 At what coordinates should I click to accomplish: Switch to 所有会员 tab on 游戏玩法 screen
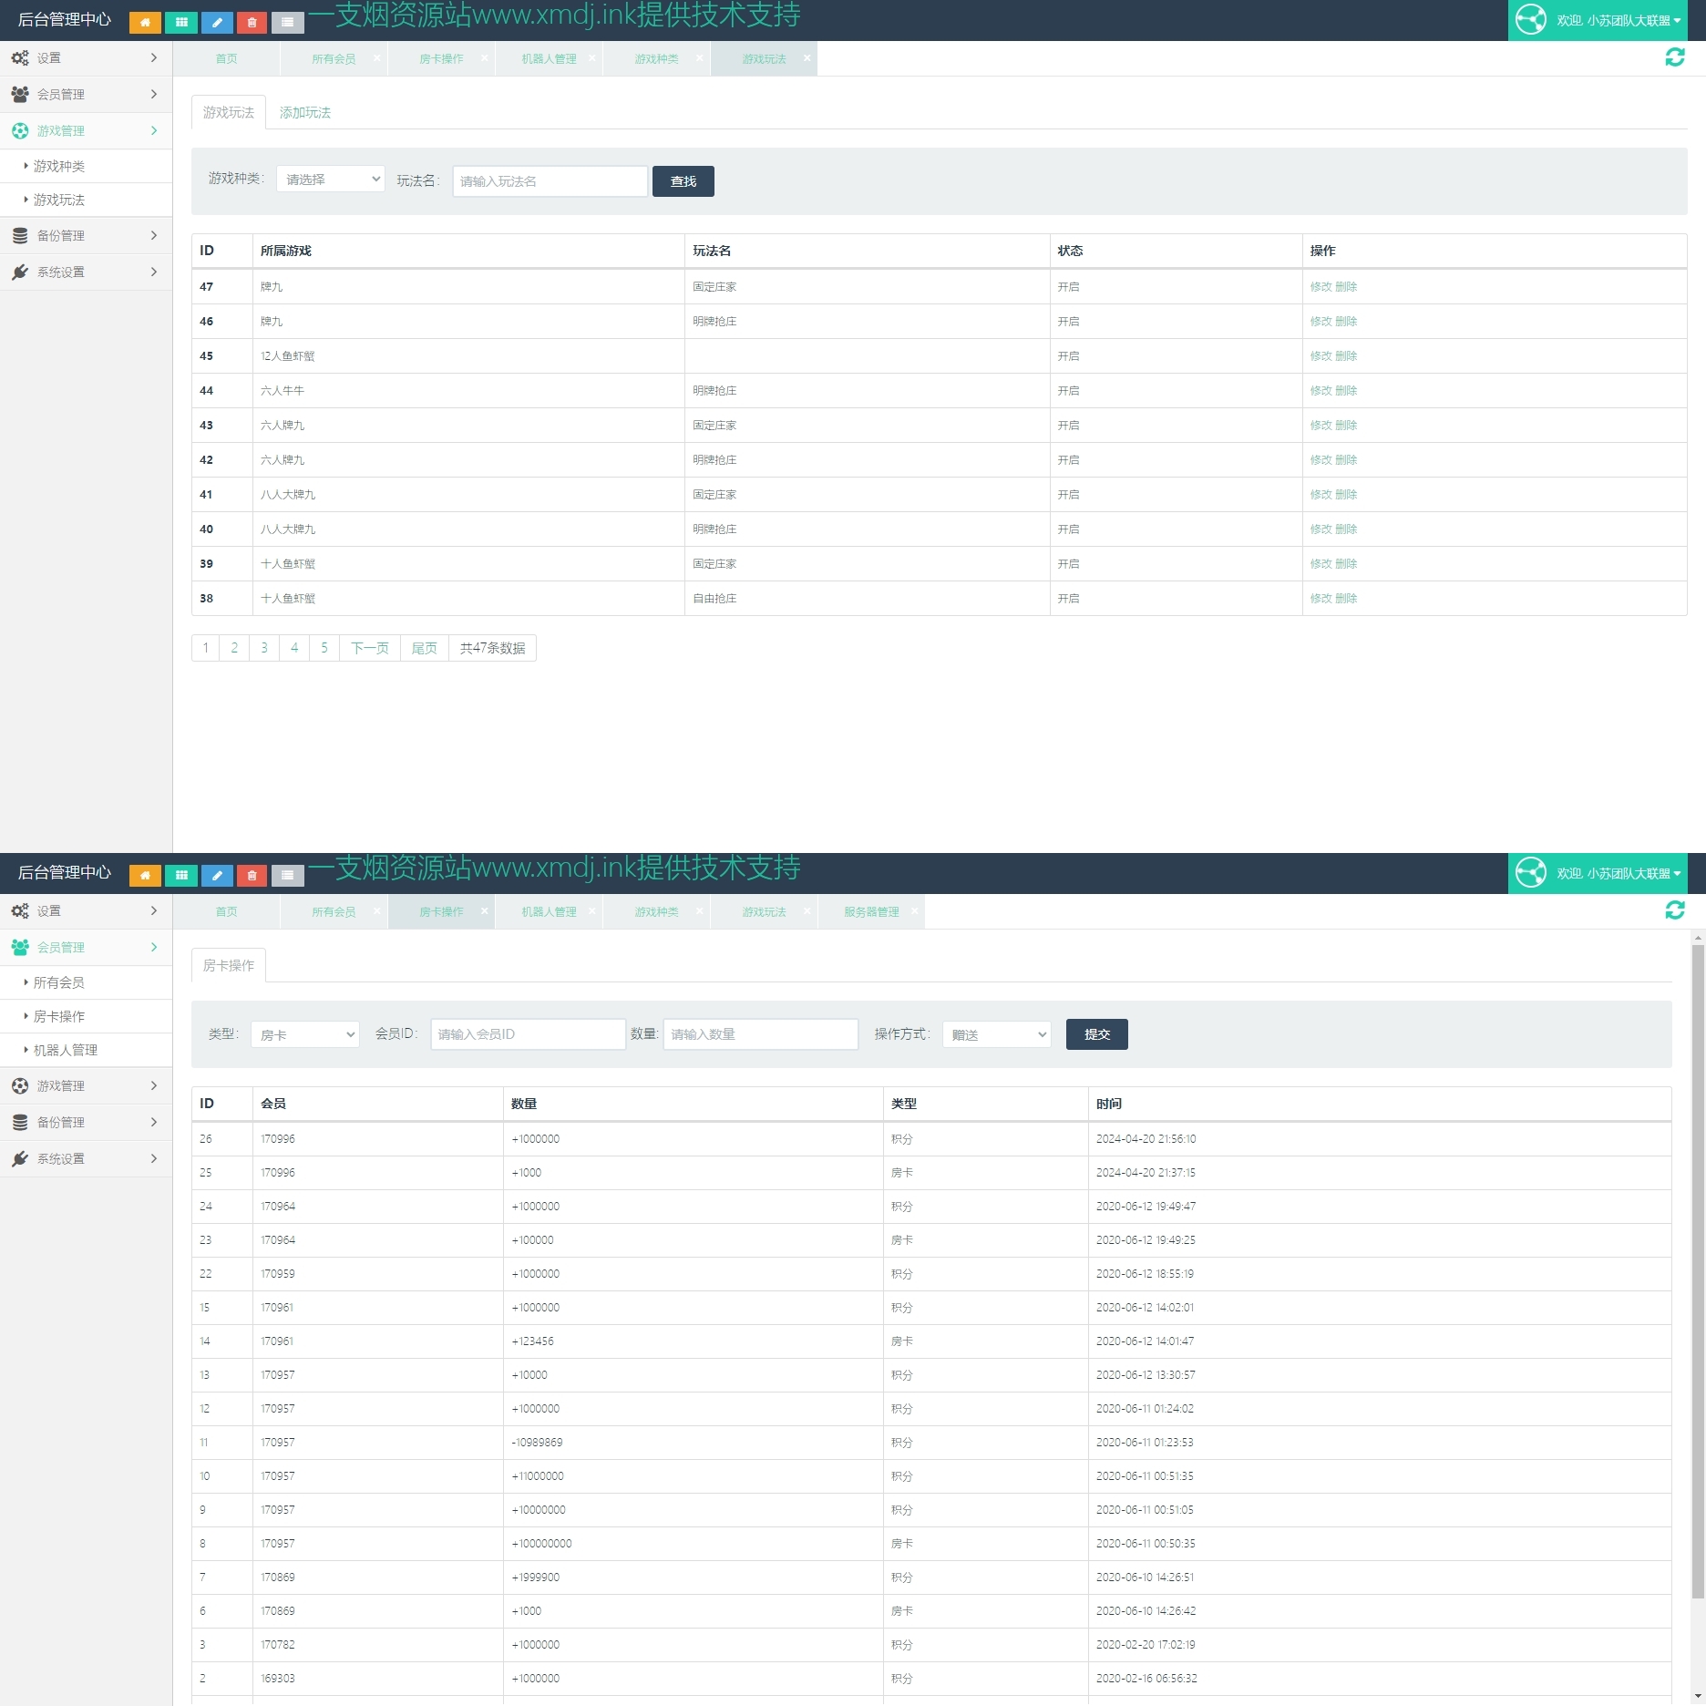click(334, 58)
